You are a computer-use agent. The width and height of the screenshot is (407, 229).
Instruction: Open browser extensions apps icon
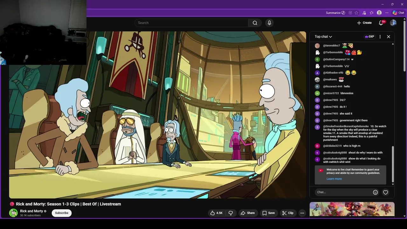pos(350,13)
